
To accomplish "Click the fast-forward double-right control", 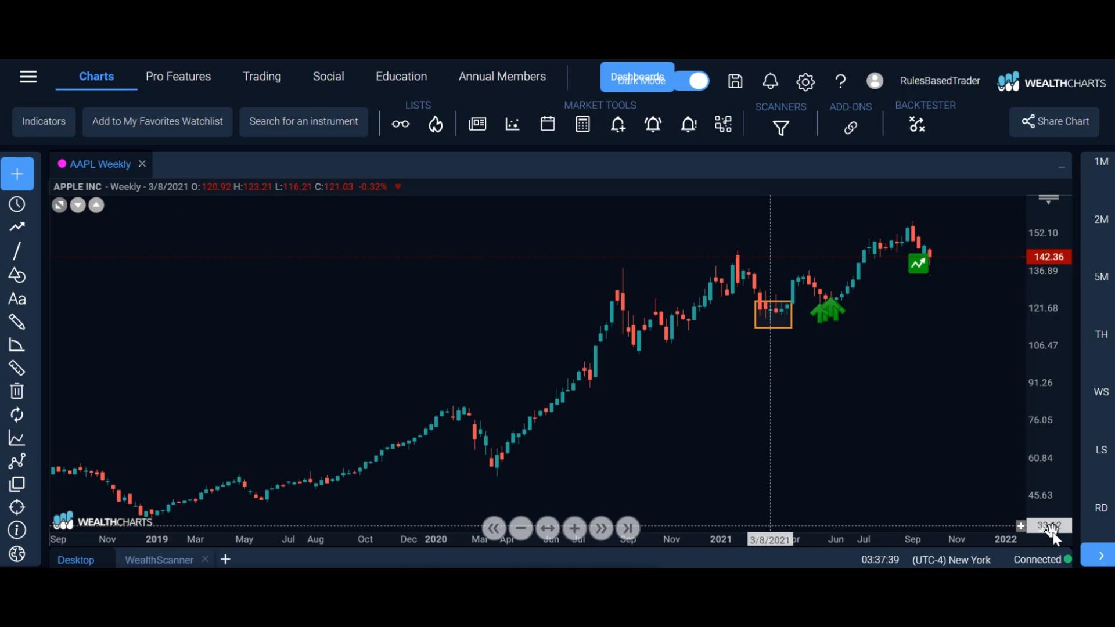I will coord(601,528).
